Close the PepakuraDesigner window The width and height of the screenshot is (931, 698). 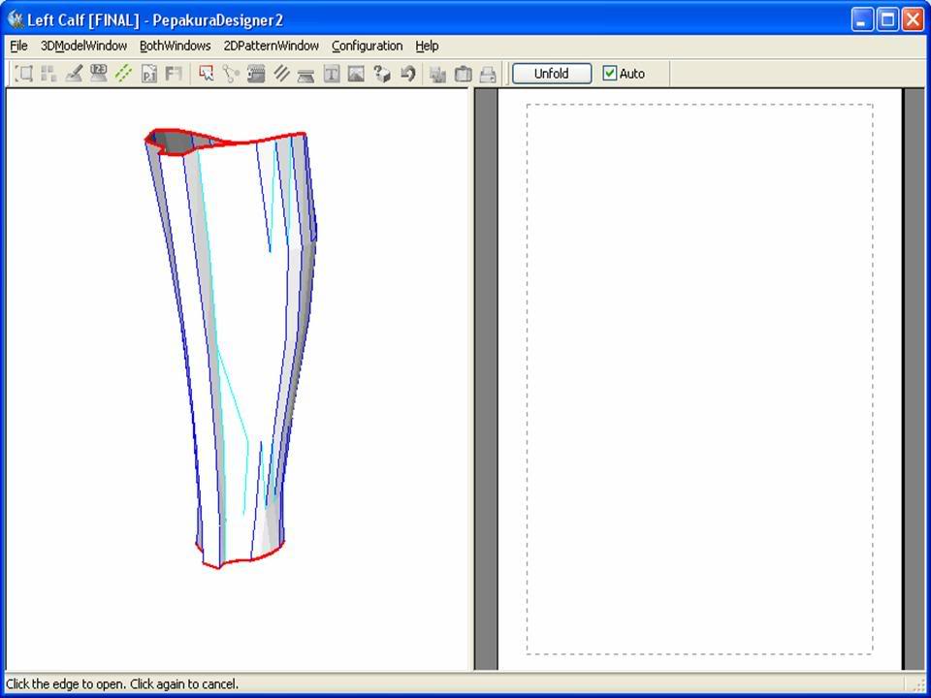point(913,20)
